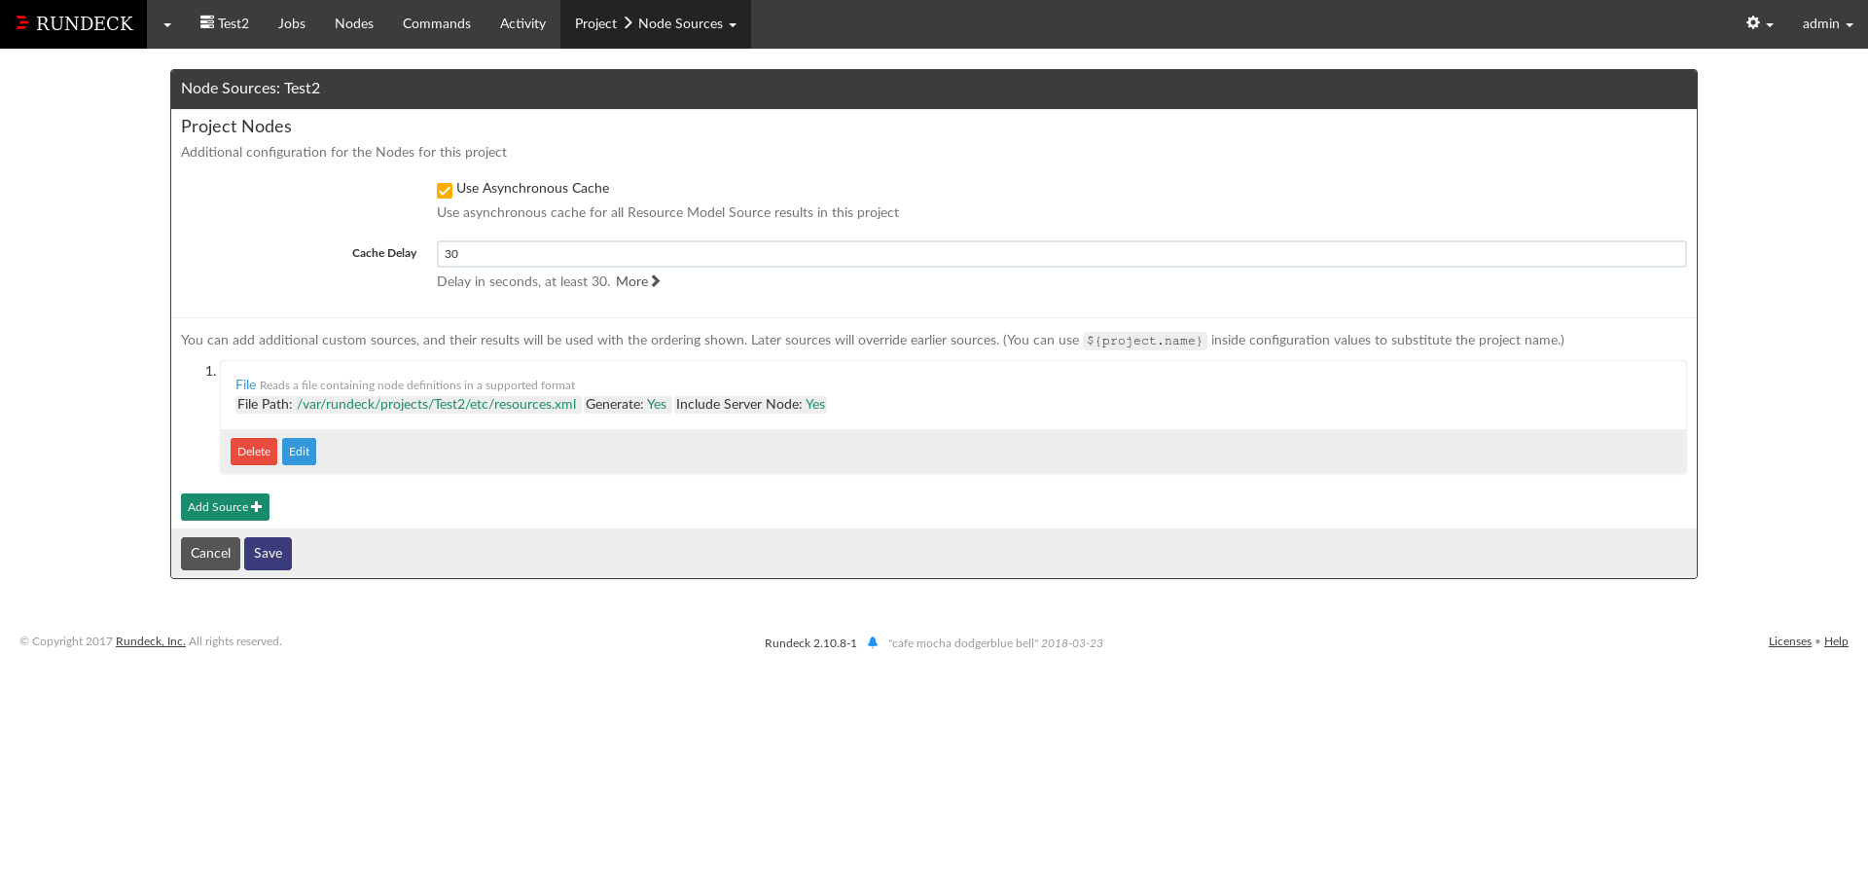Screen dimensions: 1868x874
Task: Open the project switcher caret dropdown
Action: [x=167, y=24]
